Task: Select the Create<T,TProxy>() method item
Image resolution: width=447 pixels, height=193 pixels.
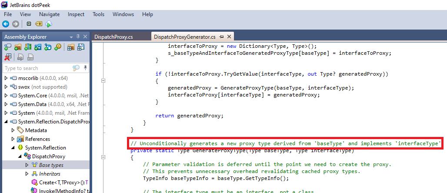Action: point(60,182)
